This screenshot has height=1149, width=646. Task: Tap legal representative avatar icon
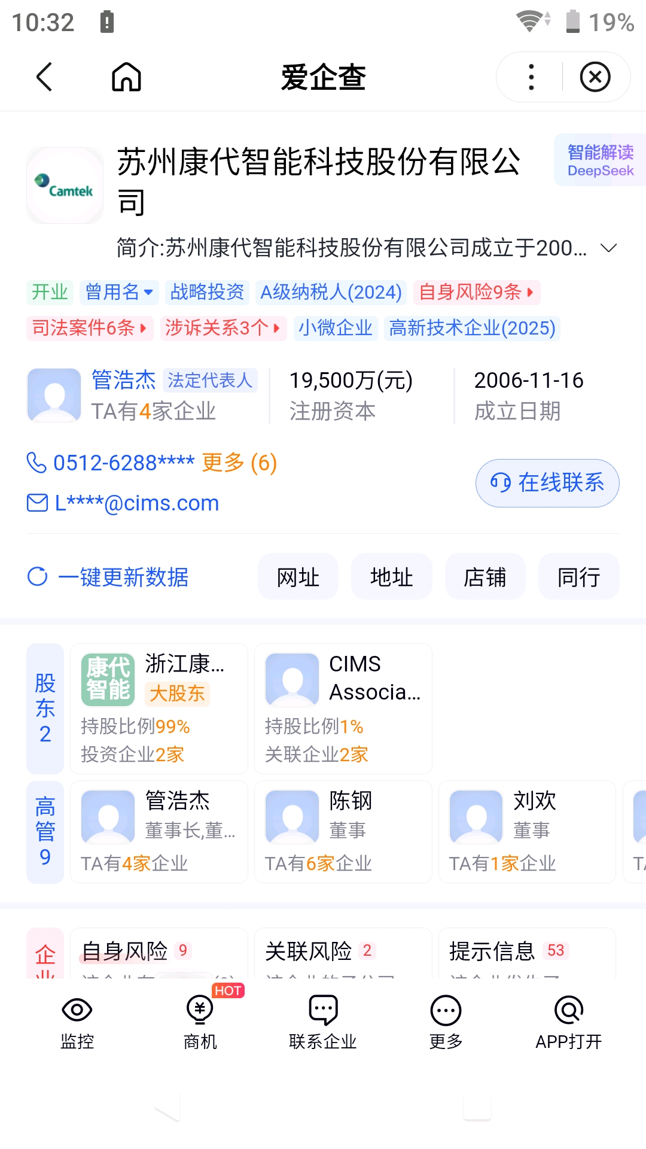pyautogui.click(x=54, y=395)
